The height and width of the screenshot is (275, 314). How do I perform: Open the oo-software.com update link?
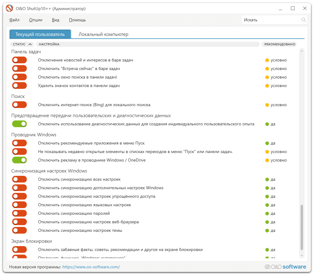[x=91, y=267]
